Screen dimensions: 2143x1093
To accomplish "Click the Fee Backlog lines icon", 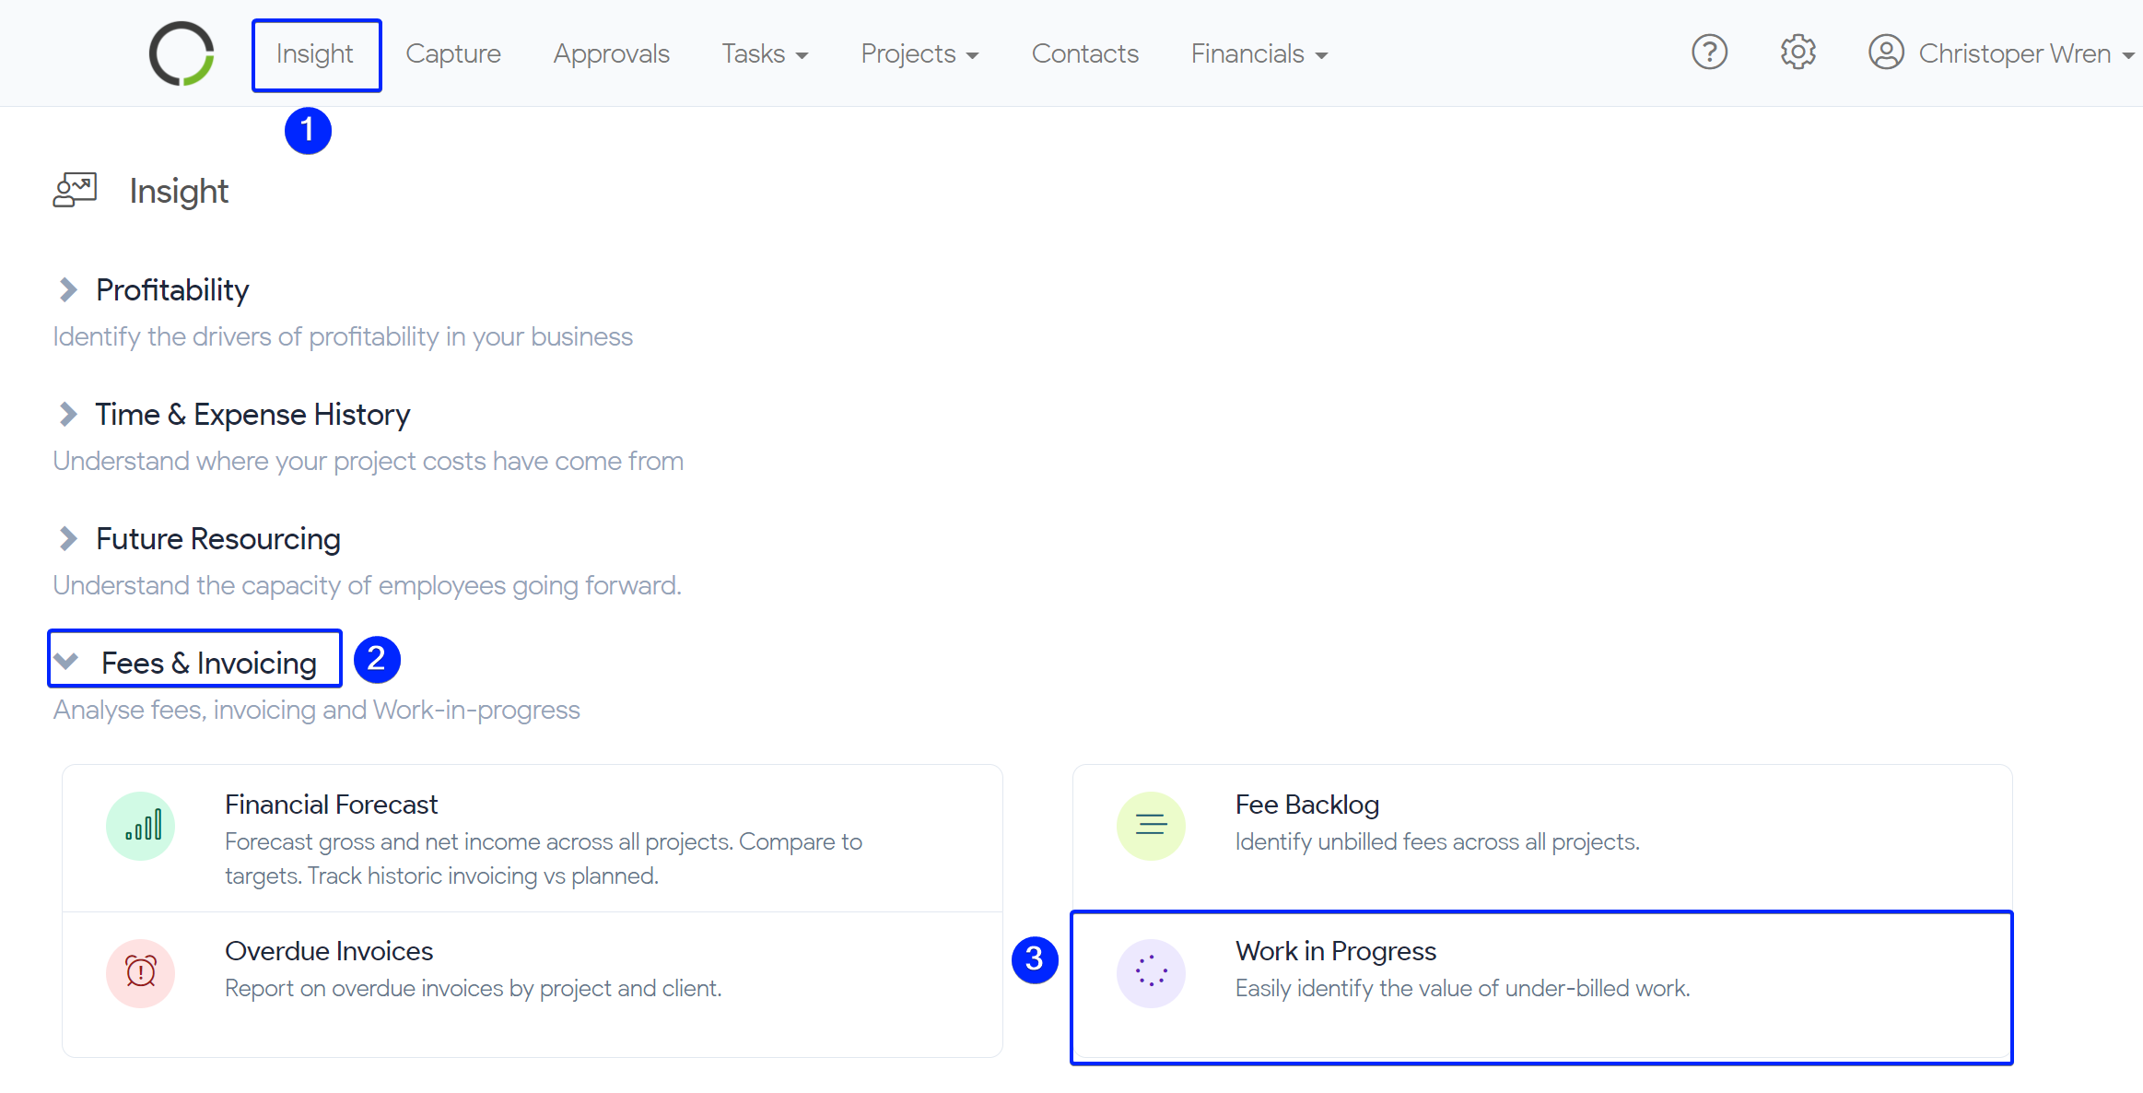I will tap(1151, 825).
